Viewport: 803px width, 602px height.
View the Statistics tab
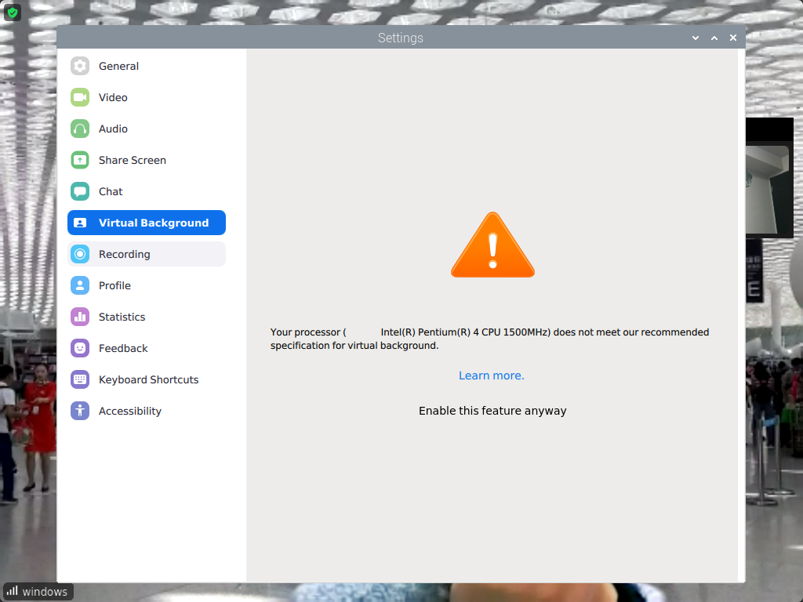[x=147, y=317]
